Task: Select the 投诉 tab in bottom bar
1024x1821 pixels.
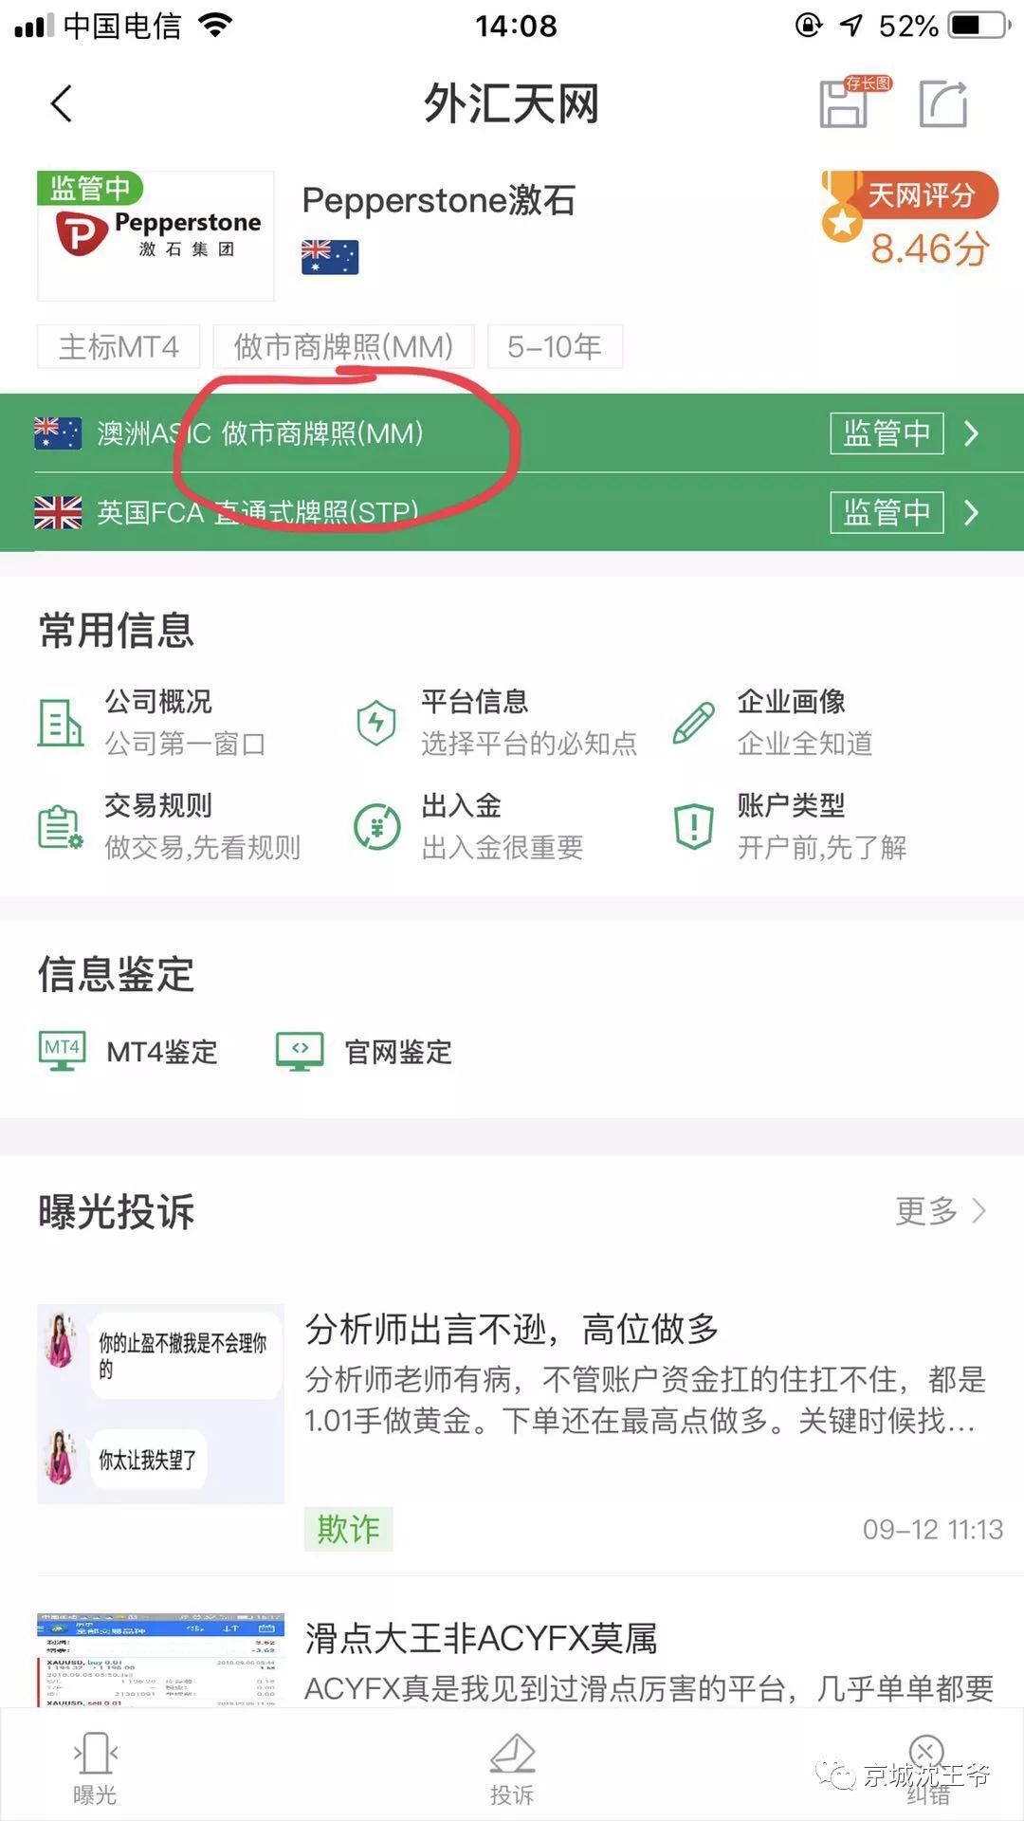Action: point(512,1769)
